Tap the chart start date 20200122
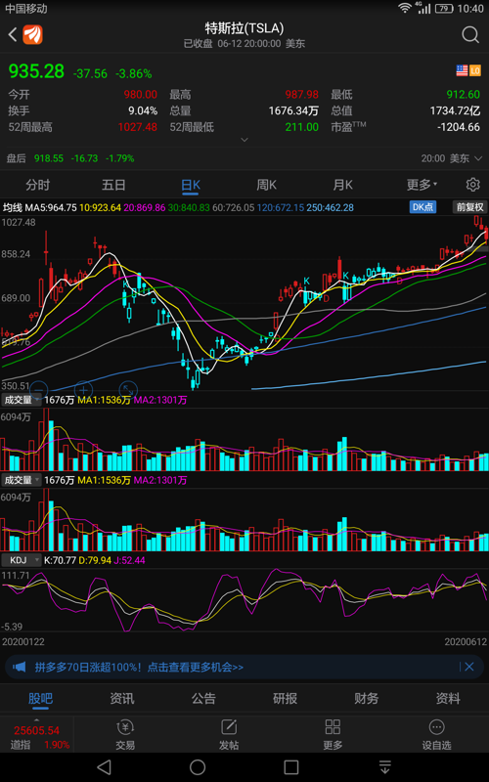489x782 pixels. point(22,641)
